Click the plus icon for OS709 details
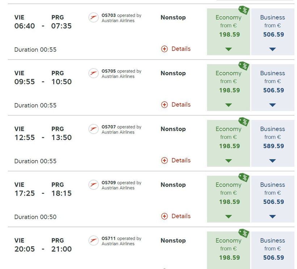297x269 pixels. point(164,216)
